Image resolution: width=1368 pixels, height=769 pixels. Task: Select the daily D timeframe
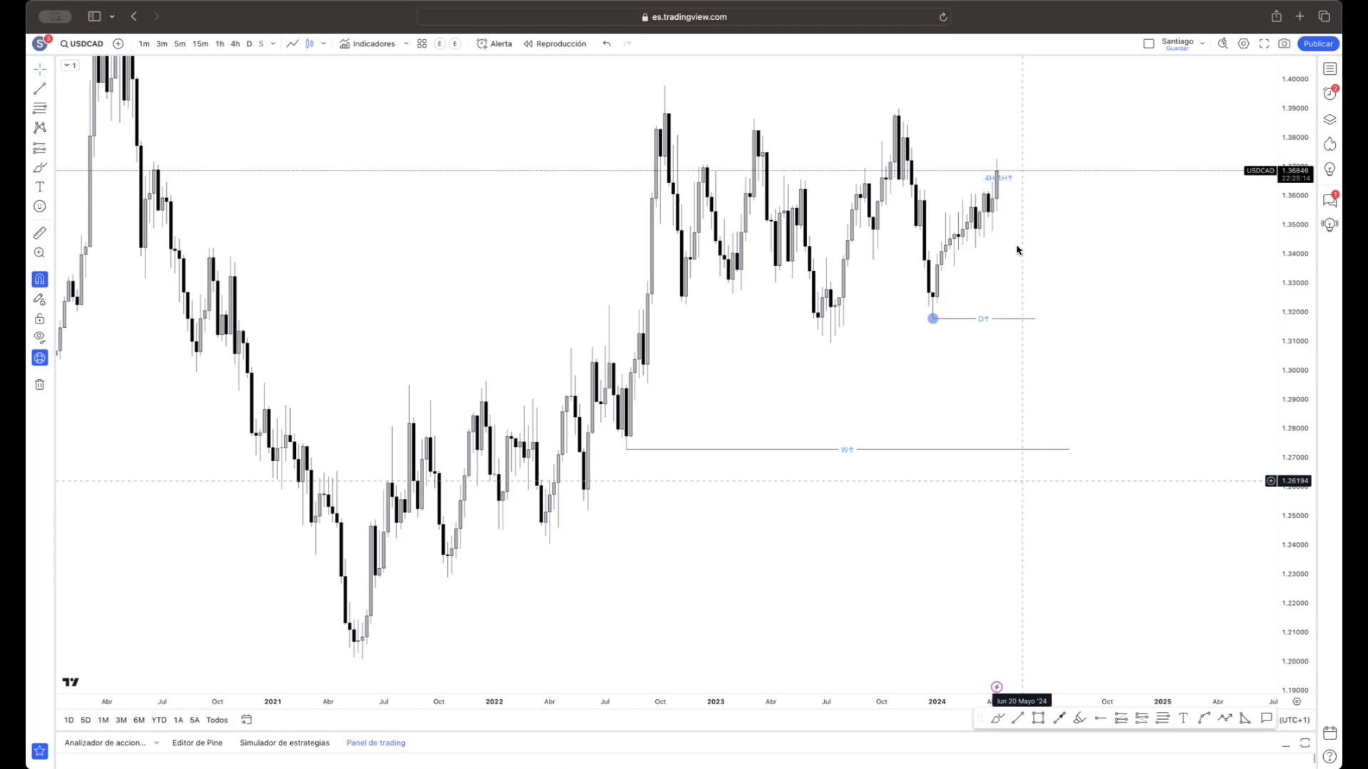(249, 44)
